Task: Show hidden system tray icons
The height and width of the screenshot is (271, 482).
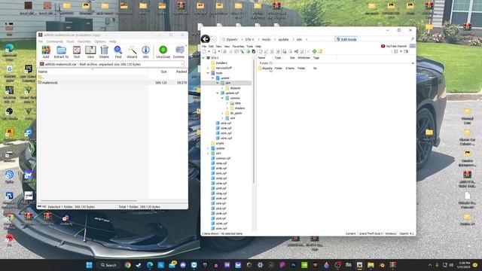Action: tap(430, 265)
